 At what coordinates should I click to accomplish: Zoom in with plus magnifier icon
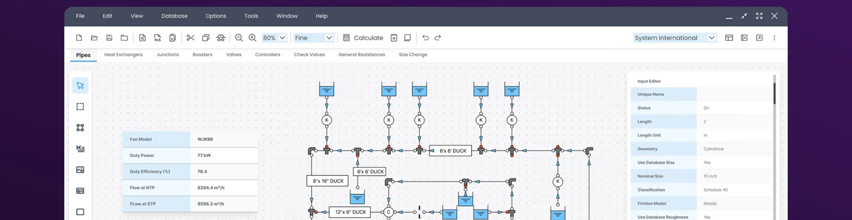pyautogui.click(x=253, y=37)
